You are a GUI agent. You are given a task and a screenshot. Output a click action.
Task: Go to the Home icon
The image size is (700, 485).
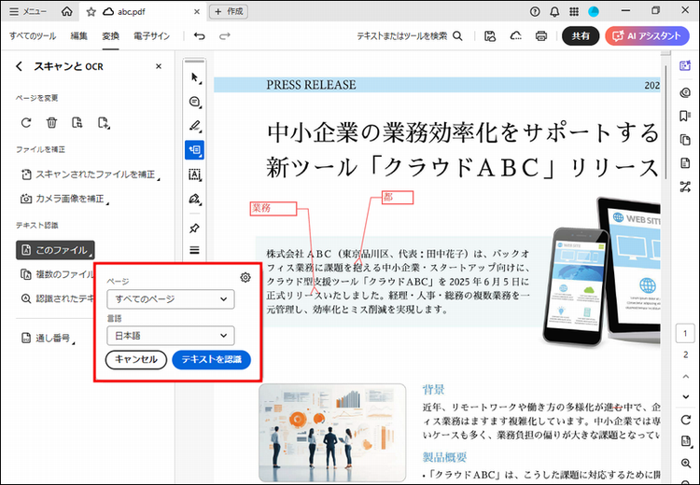(67, 11)
